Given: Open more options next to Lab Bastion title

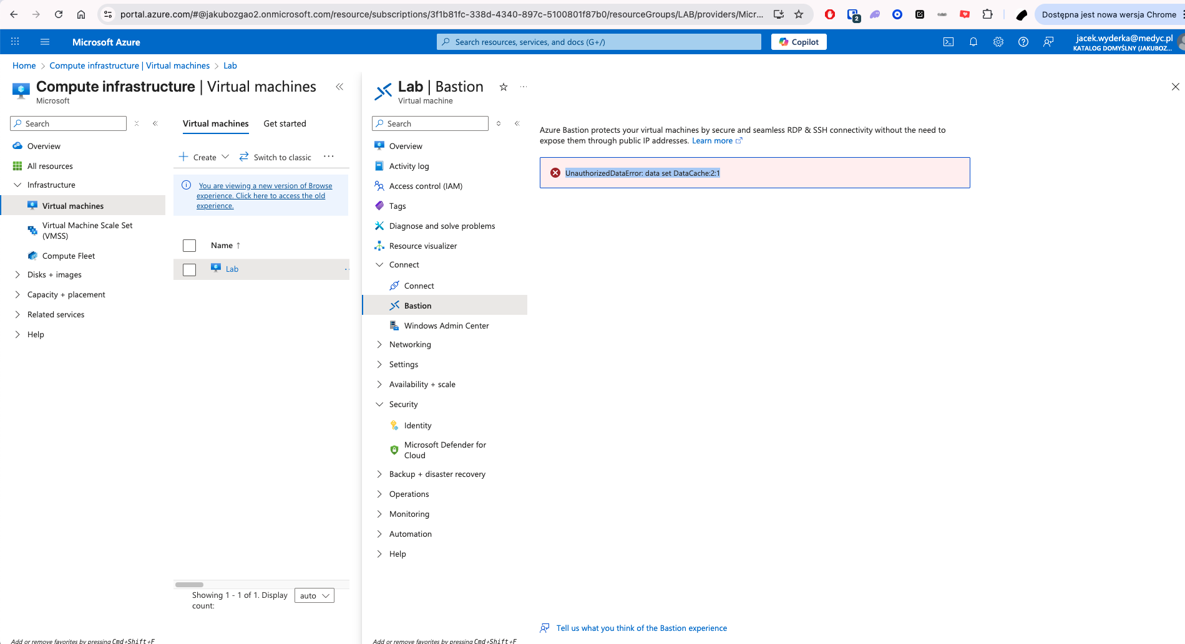Looking at the screenshot, I should [524, 87].
